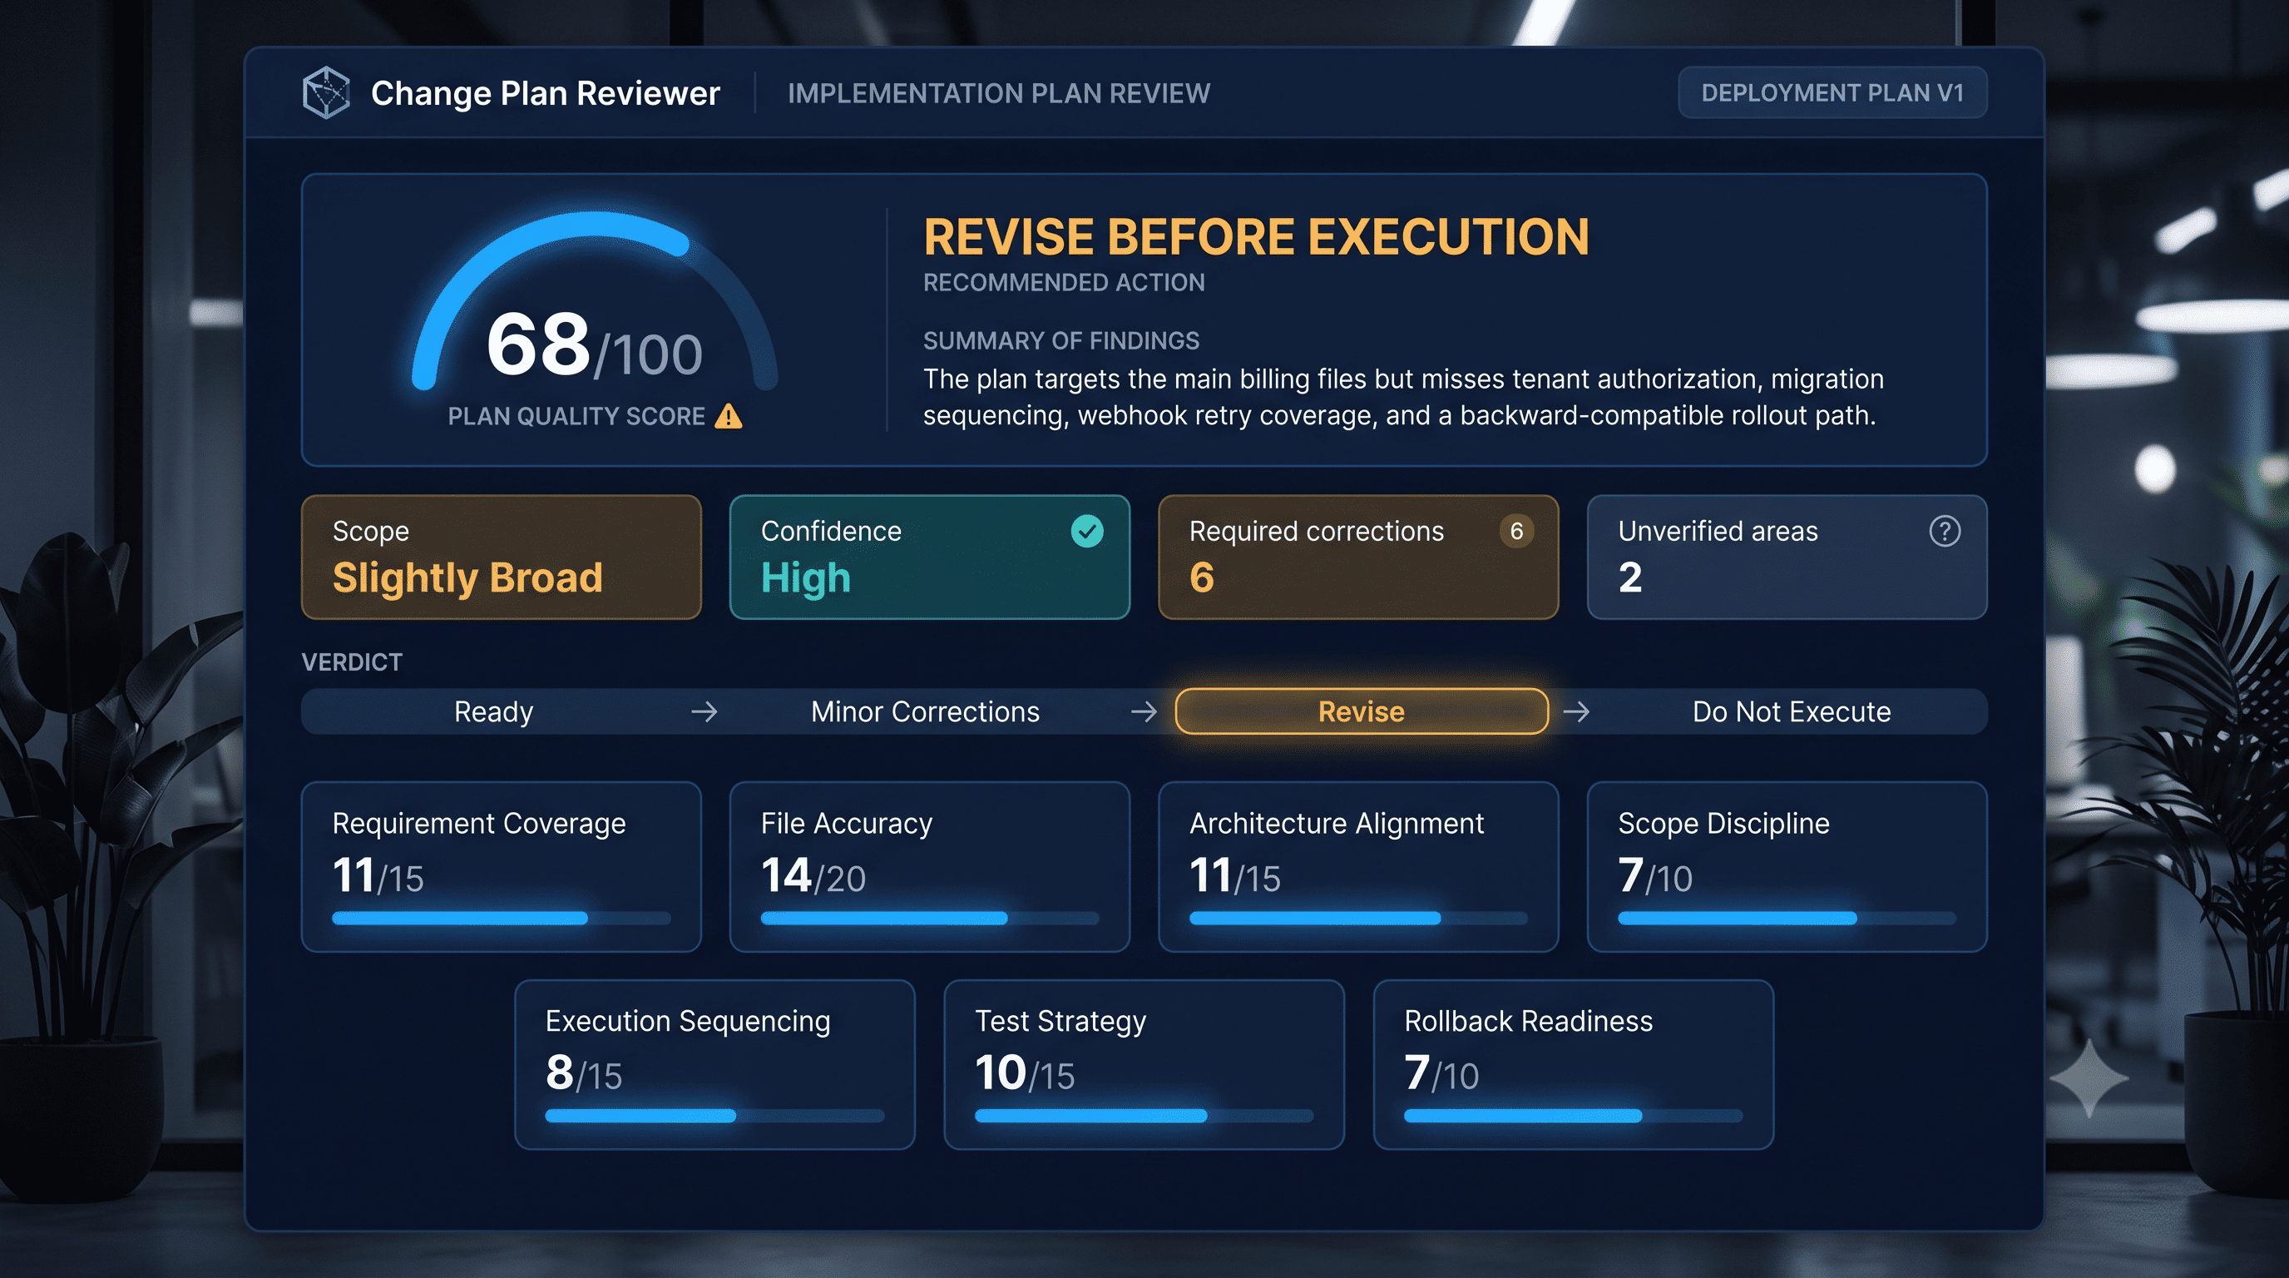
Task: Click the help question mark on Unverified areas
Action: point(1944,531)
